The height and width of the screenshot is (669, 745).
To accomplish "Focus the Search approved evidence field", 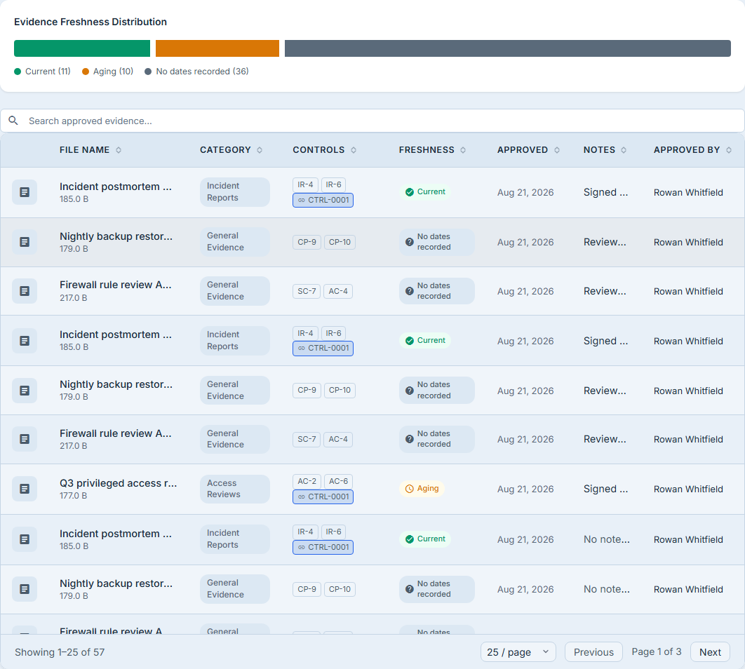I will [x=372, y=121].
